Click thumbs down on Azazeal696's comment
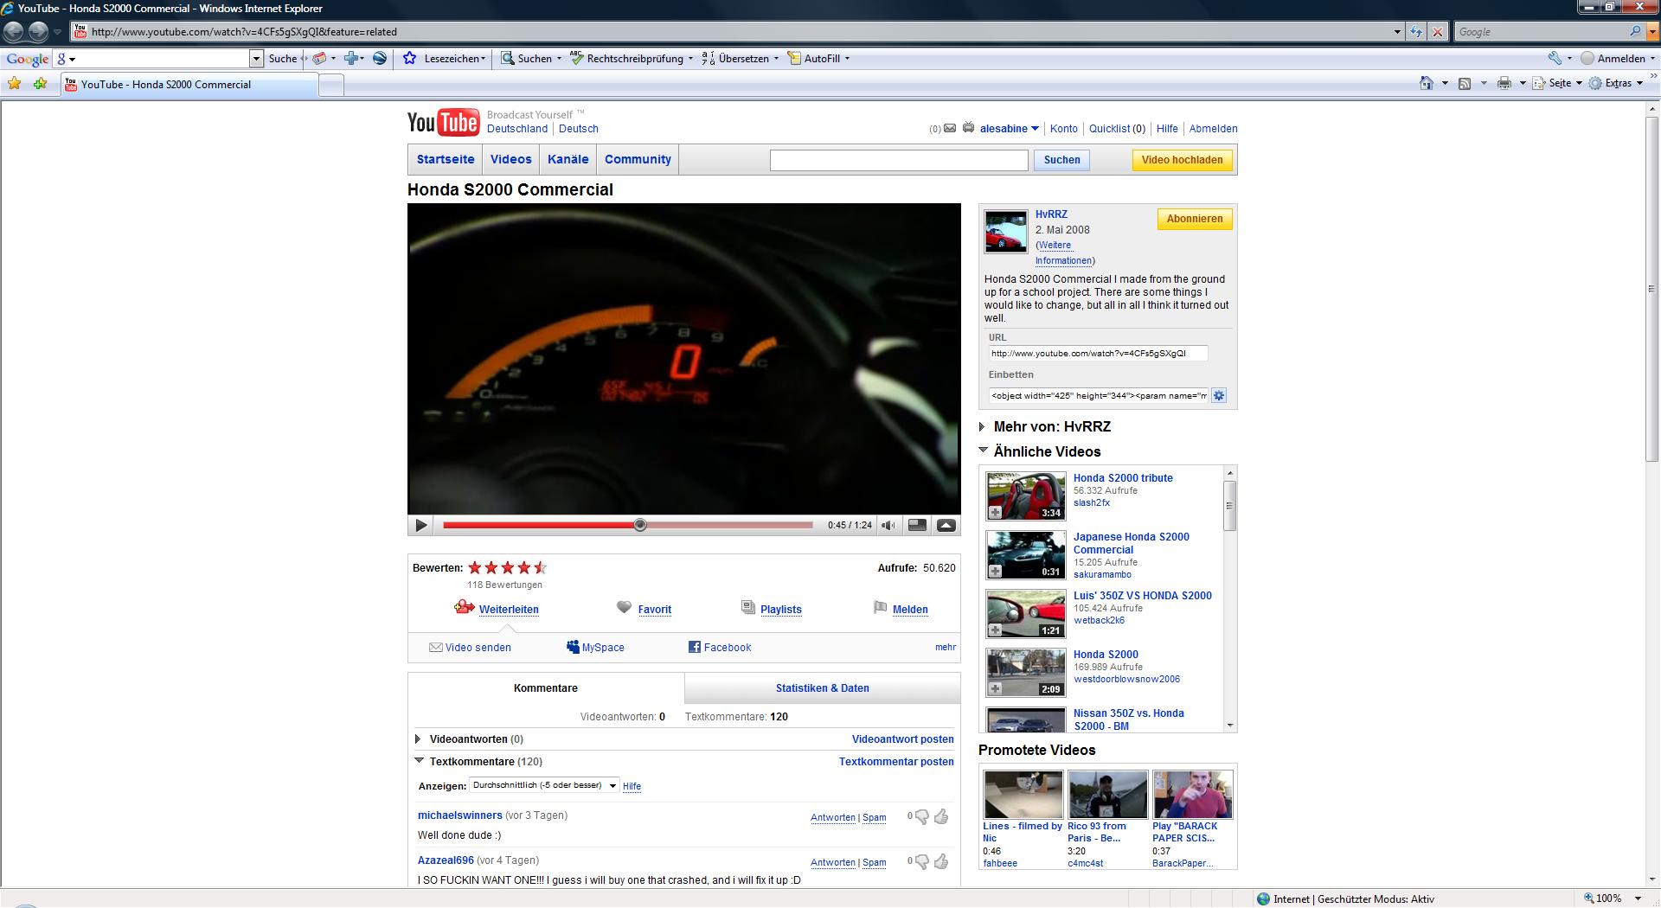This screenshot has height=908, width=1661. 922,862
